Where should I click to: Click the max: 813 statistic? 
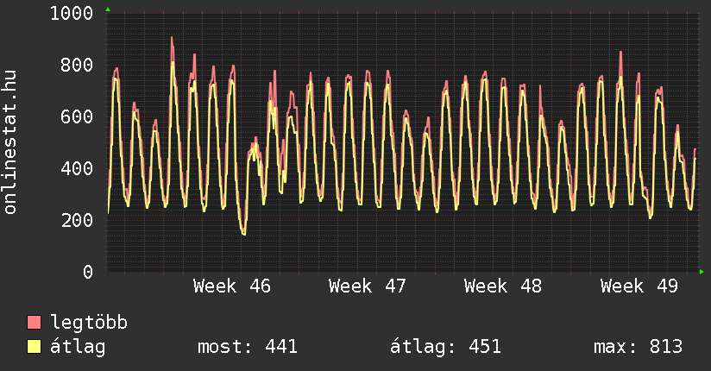point(638,347)
